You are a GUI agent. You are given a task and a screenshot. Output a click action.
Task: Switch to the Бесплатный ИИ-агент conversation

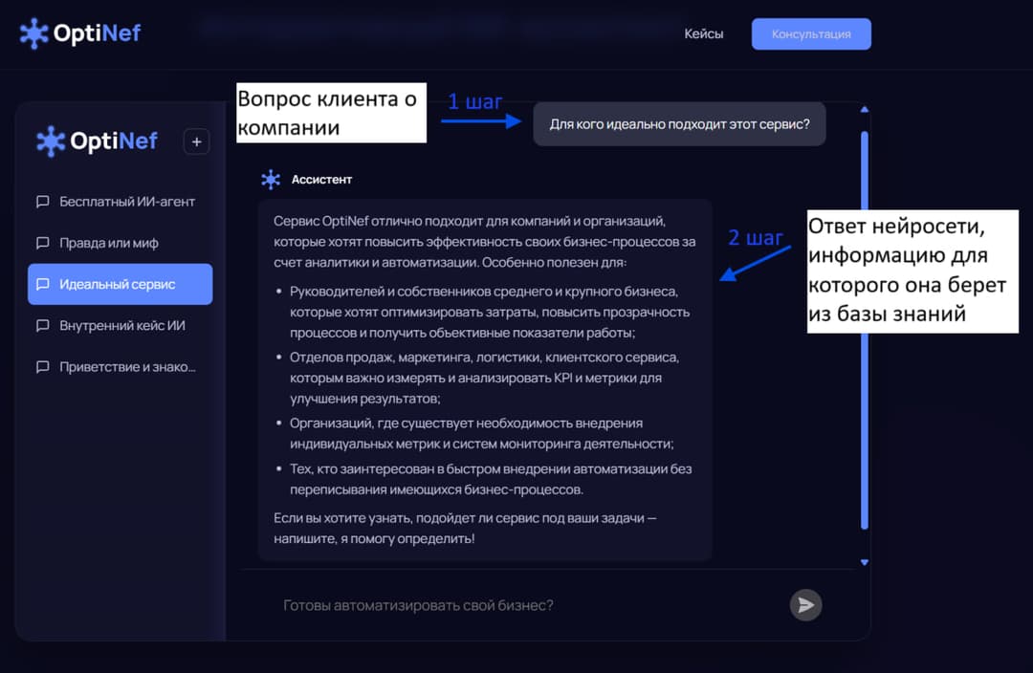click(127, 202)
